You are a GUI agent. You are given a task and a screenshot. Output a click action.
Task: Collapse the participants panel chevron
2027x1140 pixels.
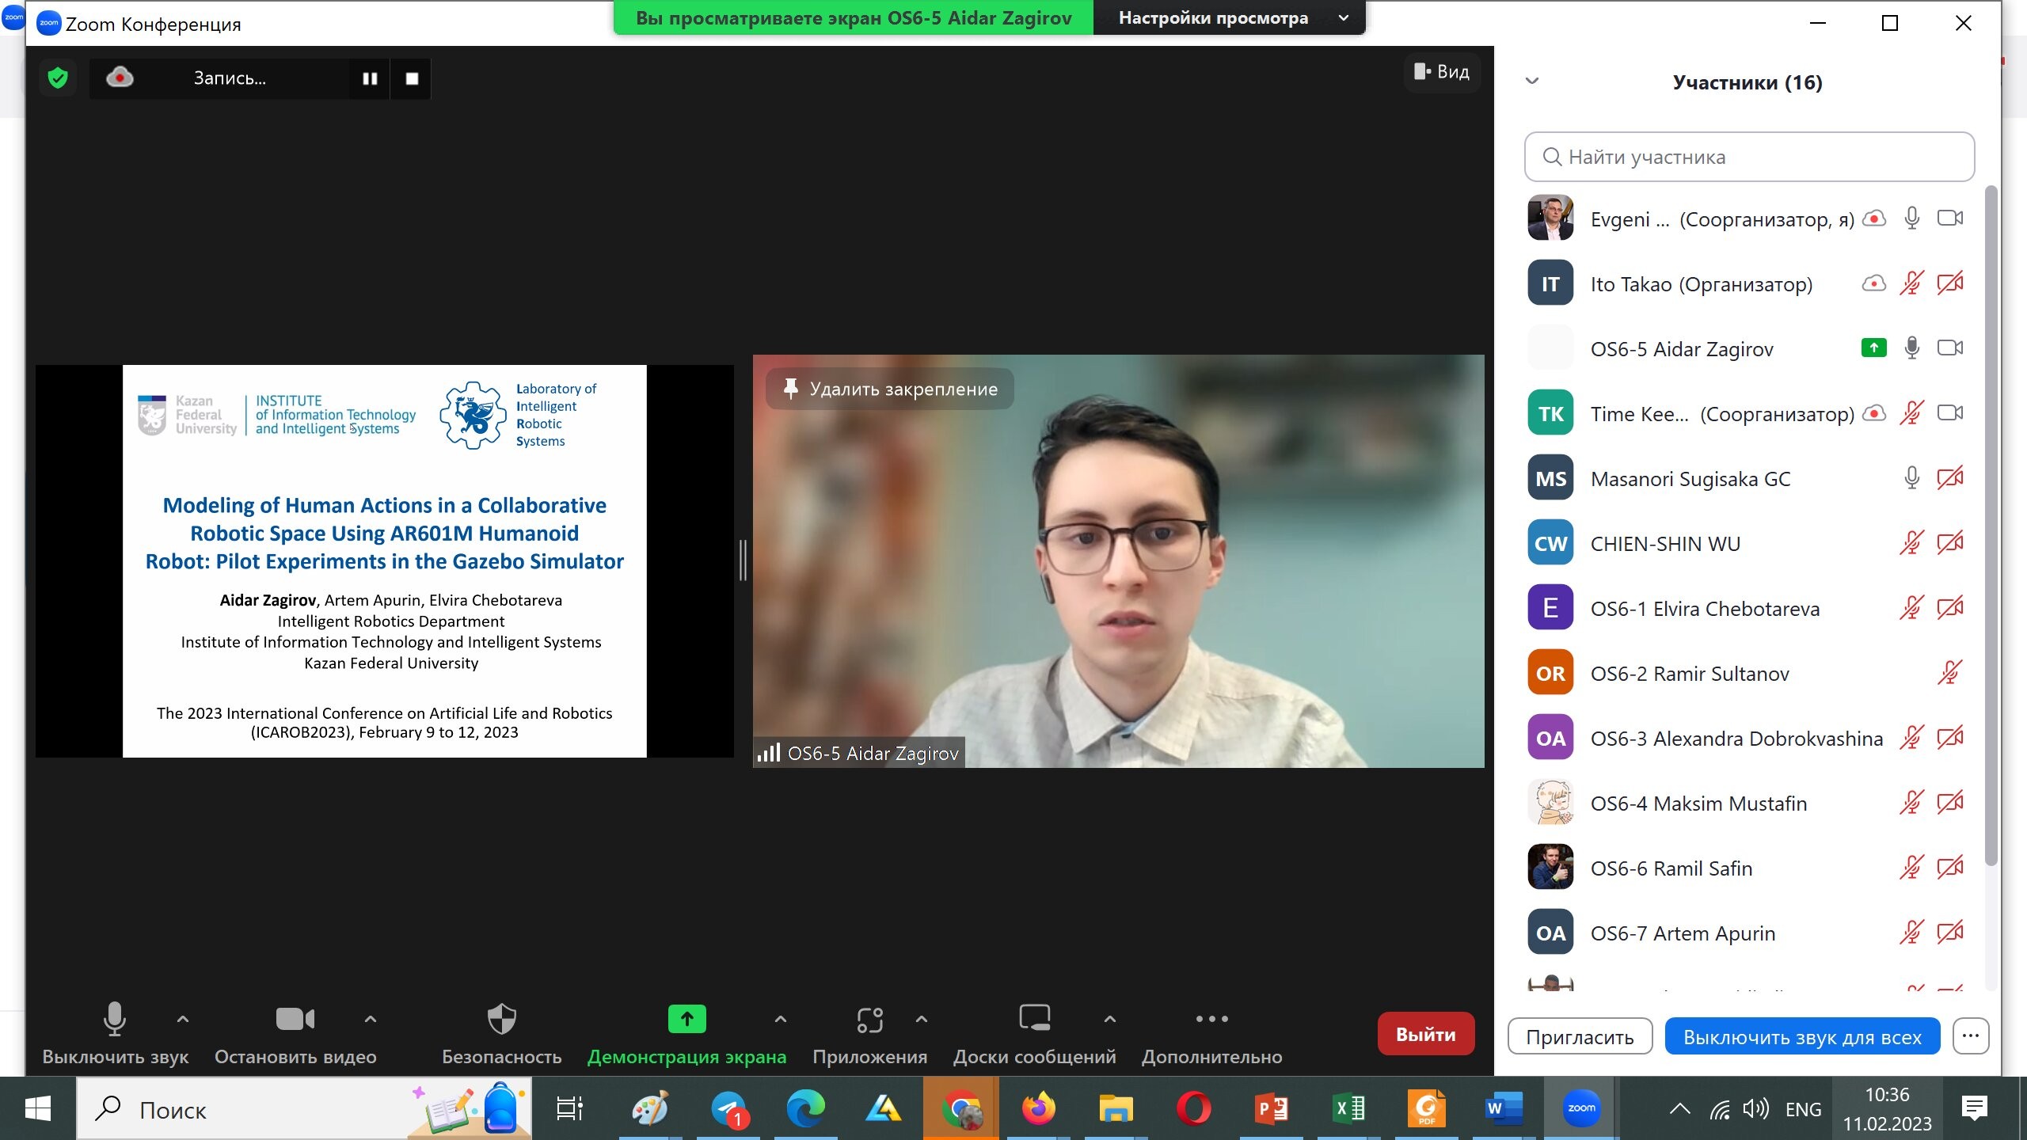[x=1532, y=82]
